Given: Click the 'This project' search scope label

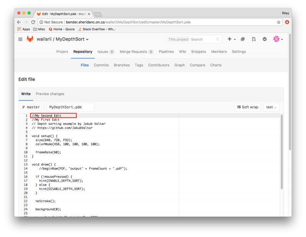Looking at the screenshot, I should pyautogui.click(x=178, y=39).
